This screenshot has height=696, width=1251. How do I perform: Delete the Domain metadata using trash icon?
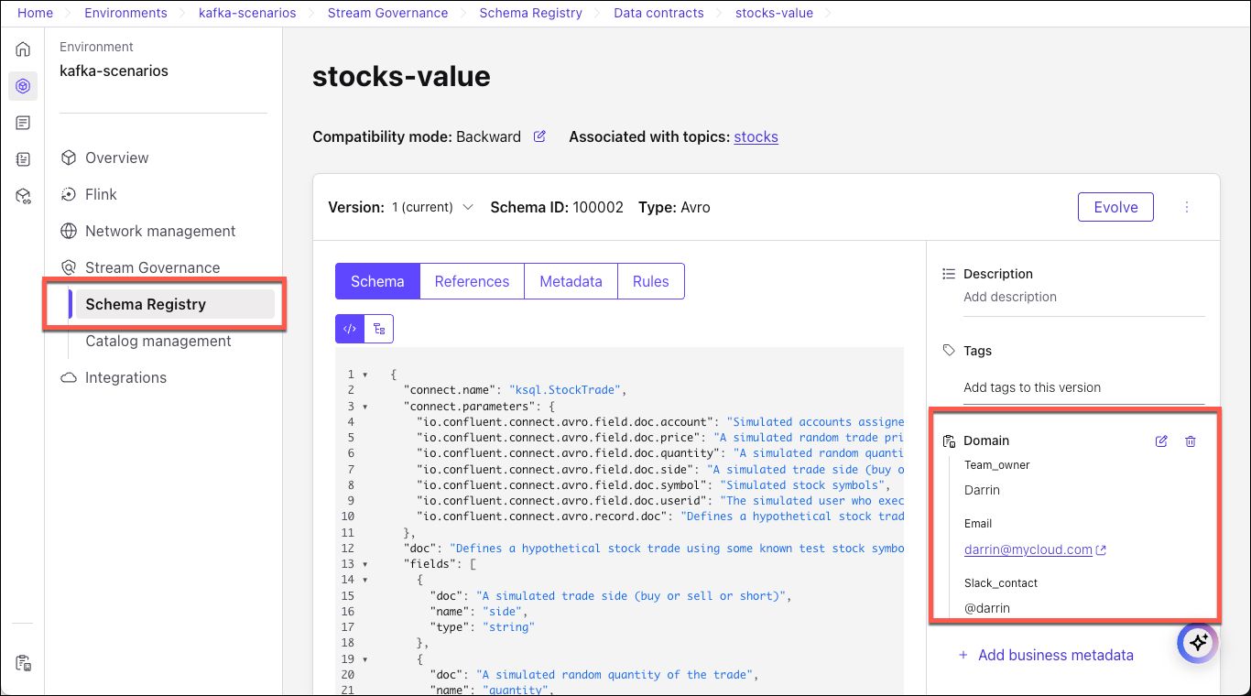1191,440
